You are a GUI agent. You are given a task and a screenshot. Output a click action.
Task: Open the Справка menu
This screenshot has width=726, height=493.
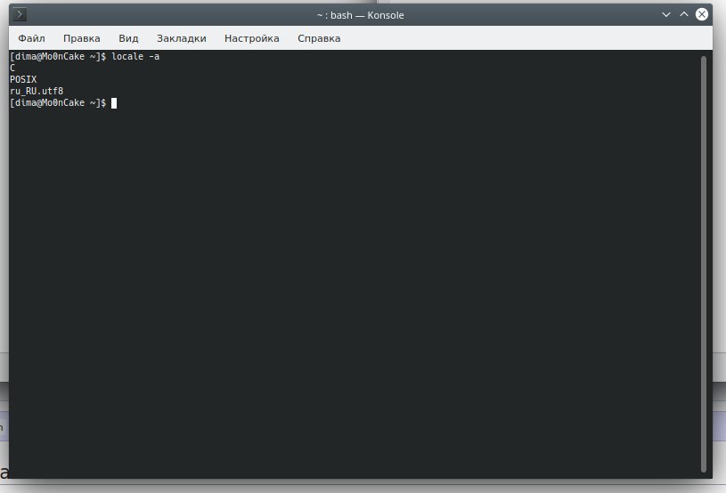coord(319,38)
